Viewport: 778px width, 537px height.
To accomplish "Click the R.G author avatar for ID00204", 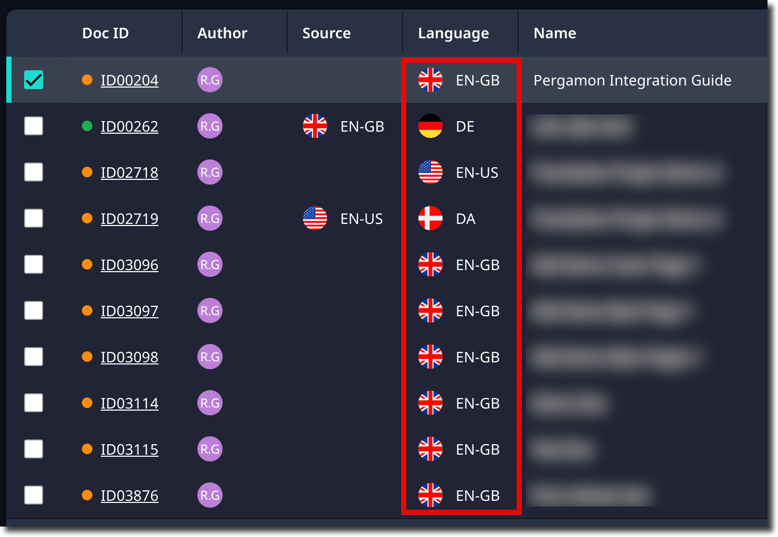I will (210, 80).
